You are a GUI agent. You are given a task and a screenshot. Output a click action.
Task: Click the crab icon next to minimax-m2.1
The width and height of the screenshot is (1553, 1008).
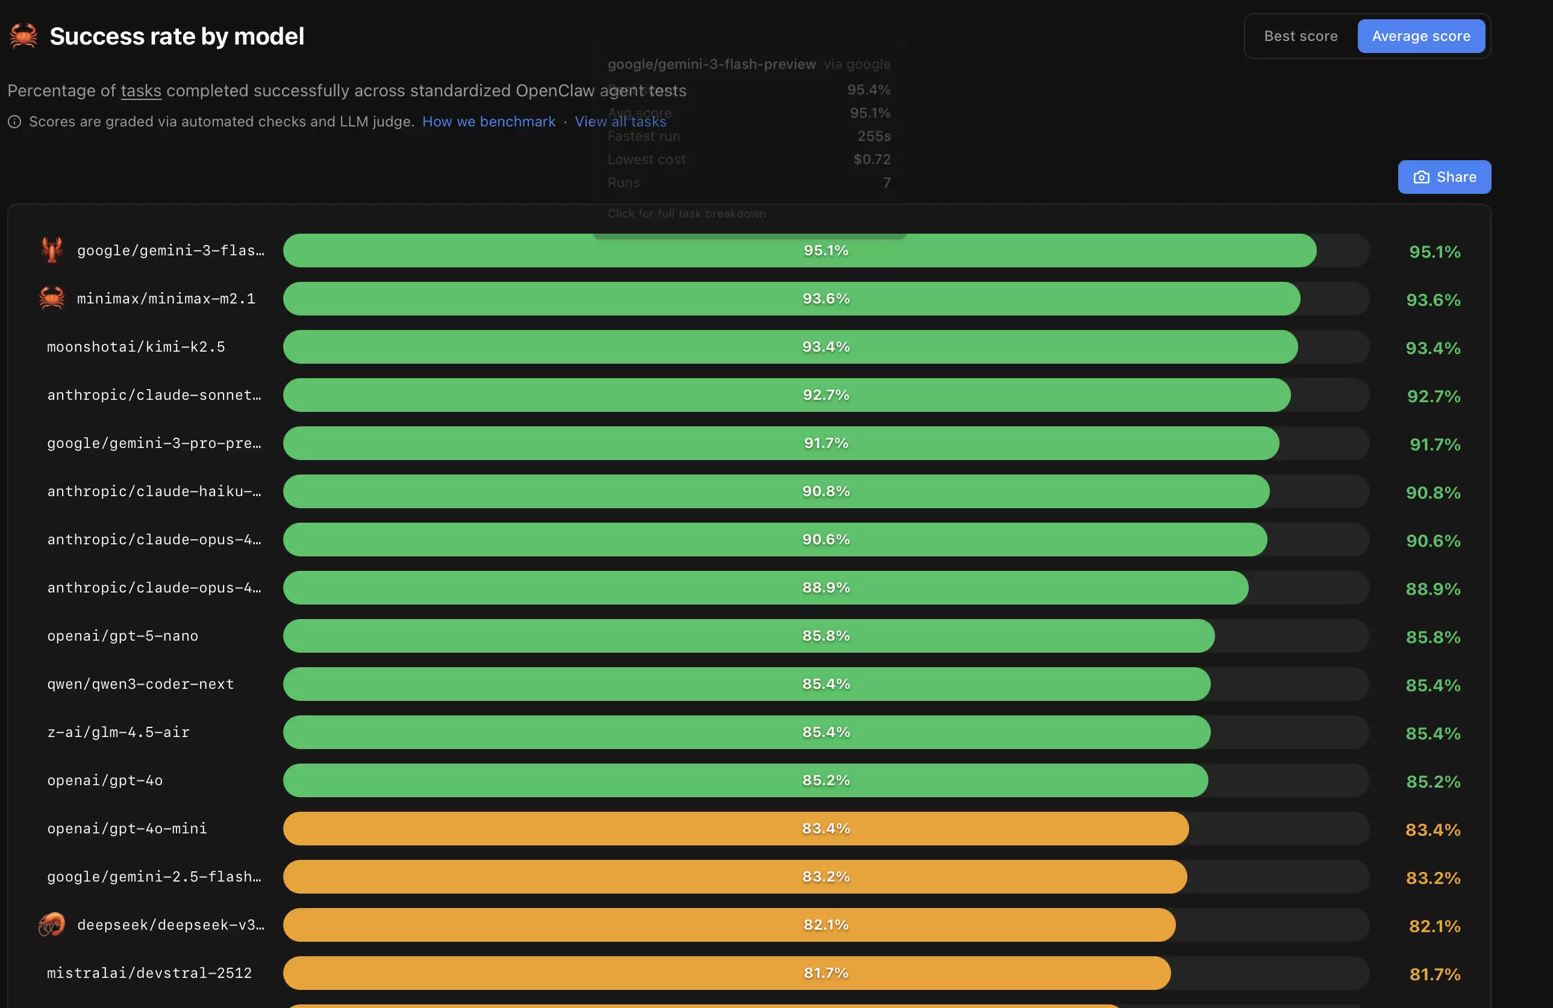[52, 299]
